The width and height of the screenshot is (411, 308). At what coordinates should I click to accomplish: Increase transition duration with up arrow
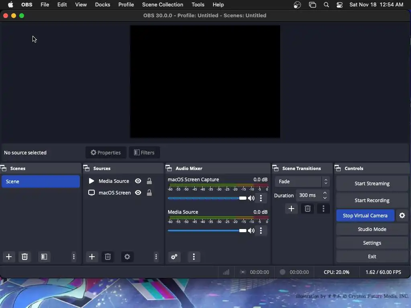click(325, 193)
